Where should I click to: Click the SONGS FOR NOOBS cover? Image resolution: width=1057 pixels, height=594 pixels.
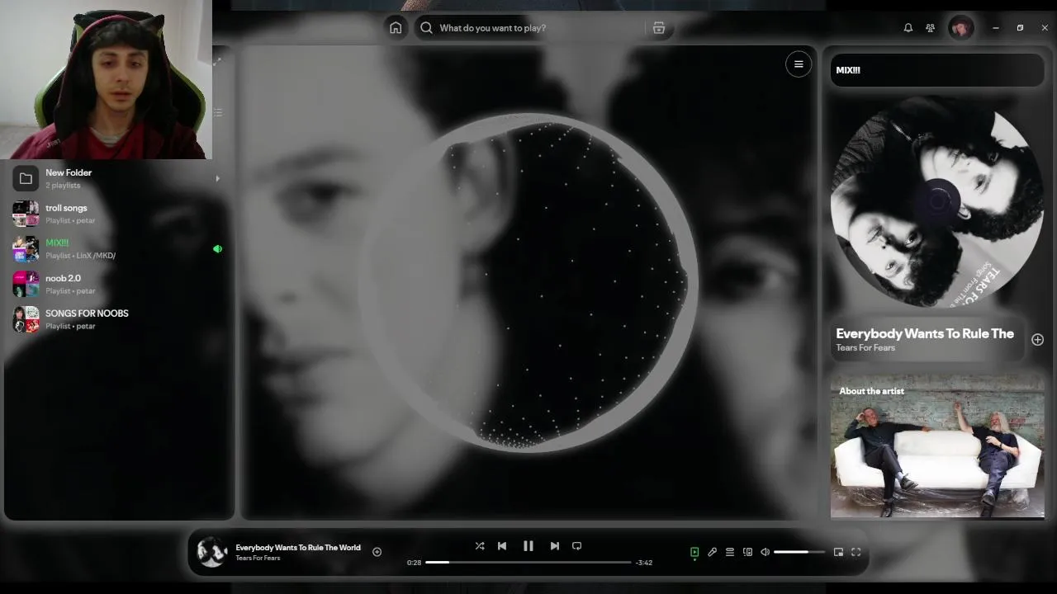26,319
